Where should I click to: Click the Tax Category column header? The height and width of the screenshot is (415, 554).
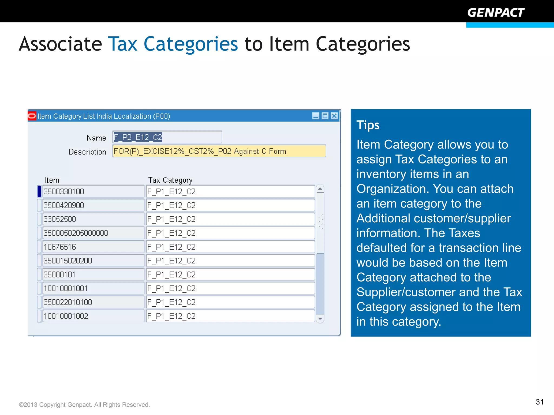[x=170, y=180]
